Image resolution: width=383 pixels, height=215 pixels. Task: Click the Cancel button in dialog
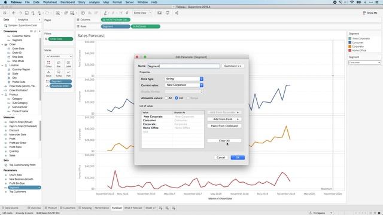pyautogui.click(x=221, y=158)
